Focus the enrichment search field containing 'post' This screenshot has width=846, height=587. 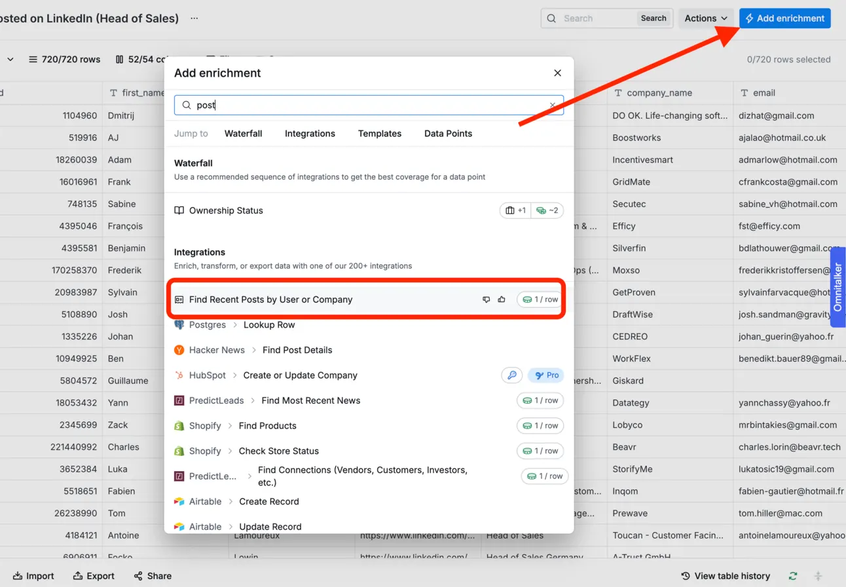point(369,105)
